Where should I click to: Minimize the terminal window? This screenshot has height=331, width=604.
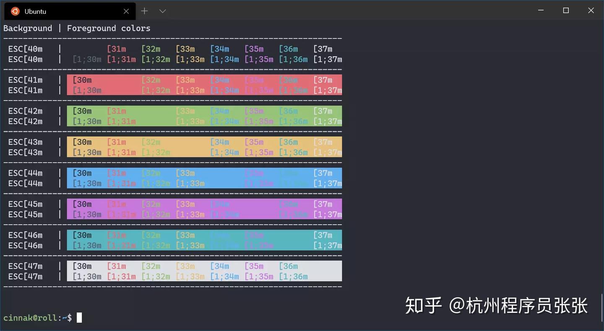click(x=541, y=10)
